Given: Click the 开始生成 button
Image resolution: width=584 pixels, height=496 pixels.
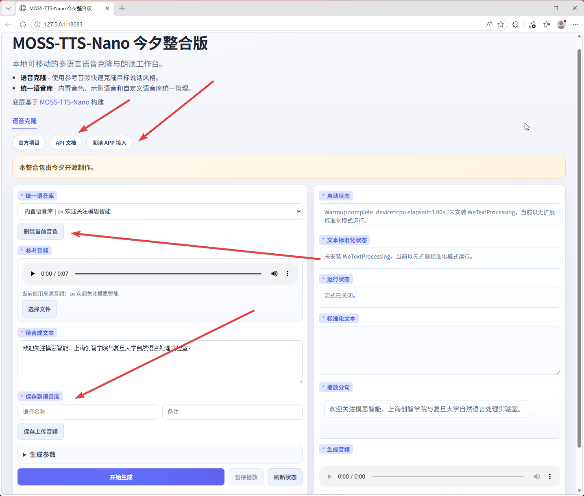Looking at the screenshot, I should [121, 477].
